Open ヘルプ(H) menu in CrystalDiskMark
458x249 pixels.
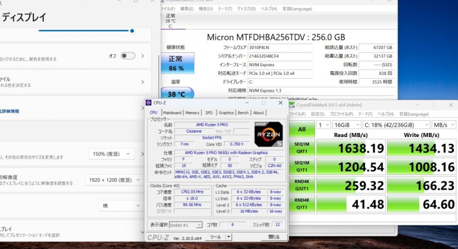[386, 114]
